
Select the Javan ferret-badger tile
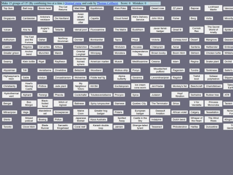tap(160, 30)
